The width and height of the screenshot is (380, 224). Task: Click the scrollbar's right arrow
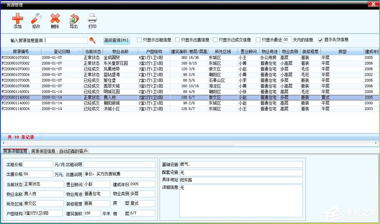coord(376,143)
